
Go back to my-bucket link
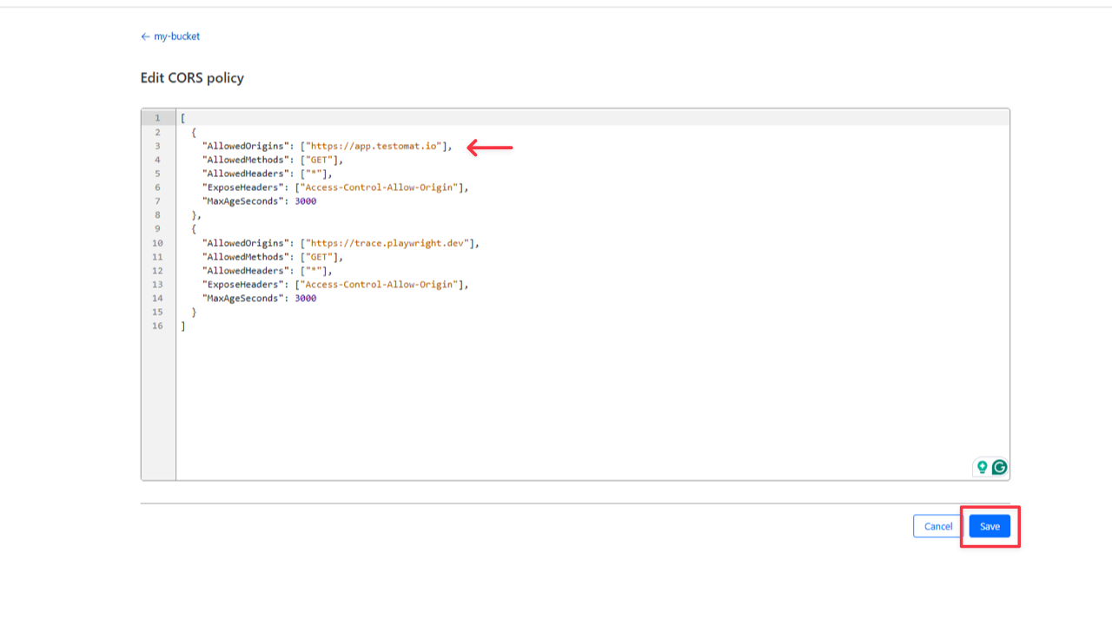click(x=176, y=36)
